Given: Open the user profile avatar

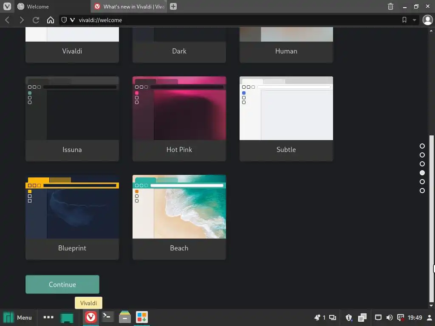Looking at the screenshot, I should 427,20.
